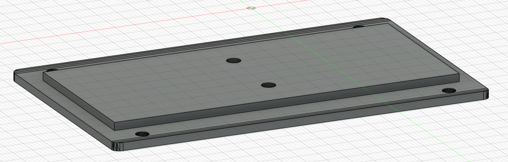The height and width of the screenshot is (162, 508).
Task: Select the back-right corner mounting hole
Action: coord(359,27)
